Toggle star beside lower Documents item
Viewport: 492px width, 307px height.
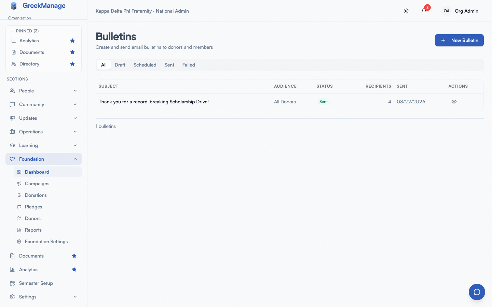click(x=74, y=256)
